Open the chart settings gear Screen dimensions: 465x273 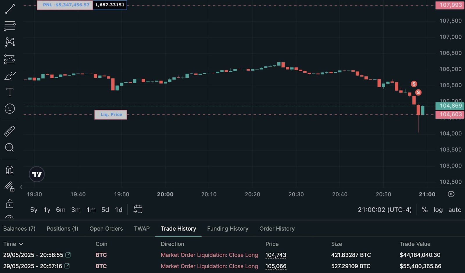point(451,194)
